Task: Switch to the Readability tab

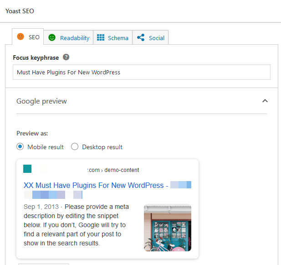Action: [x=68, y=37]
